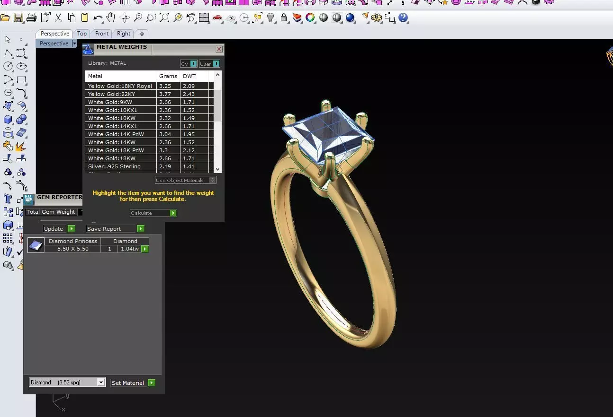Screen dimensions: 613x417
Task: Click the Explode tool icon
Action: click(21, 146)
